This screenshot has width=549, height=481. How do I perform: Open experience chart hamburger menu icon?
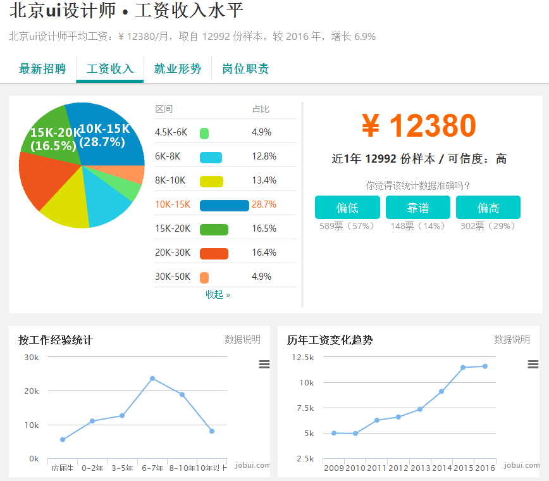pos(264,365)
